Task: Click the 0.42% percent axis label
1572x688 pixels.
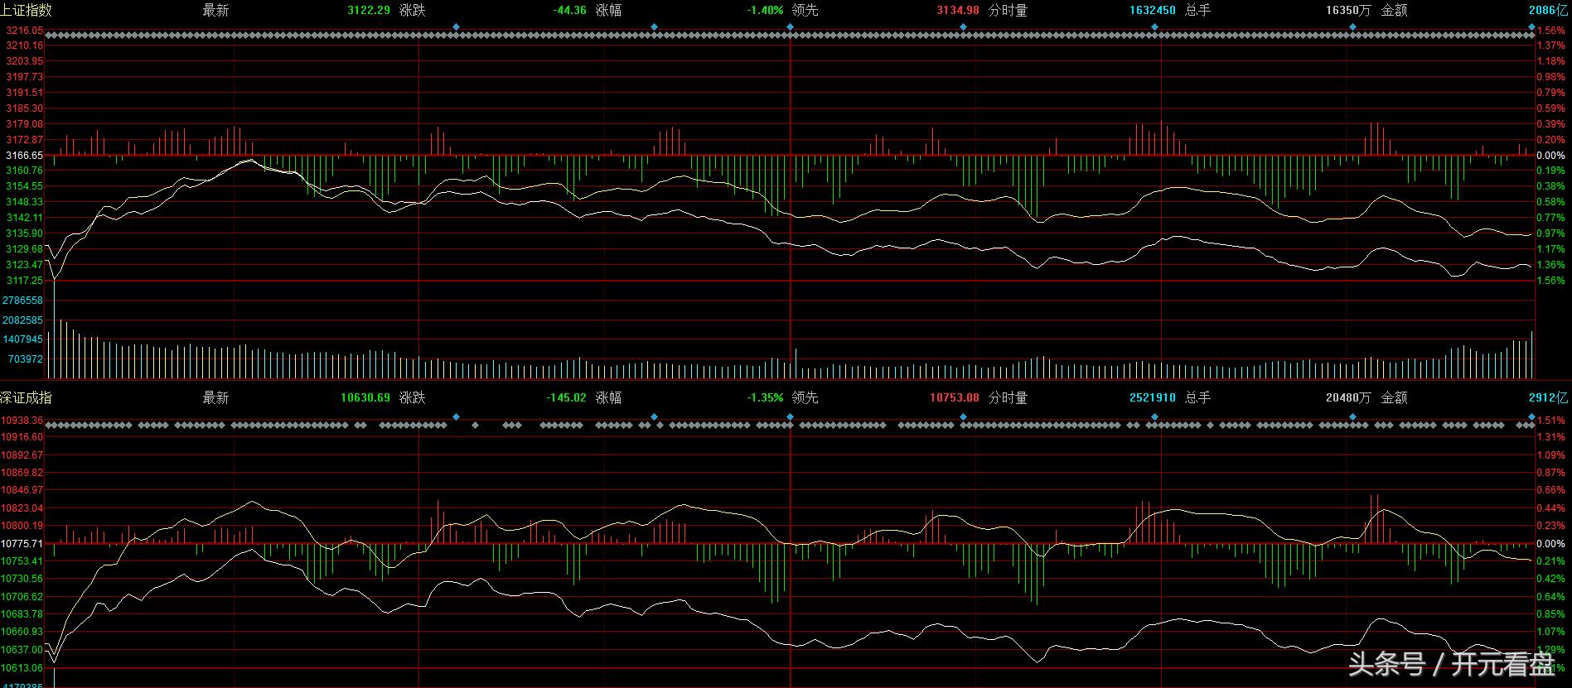Action: pos(1551,579)
